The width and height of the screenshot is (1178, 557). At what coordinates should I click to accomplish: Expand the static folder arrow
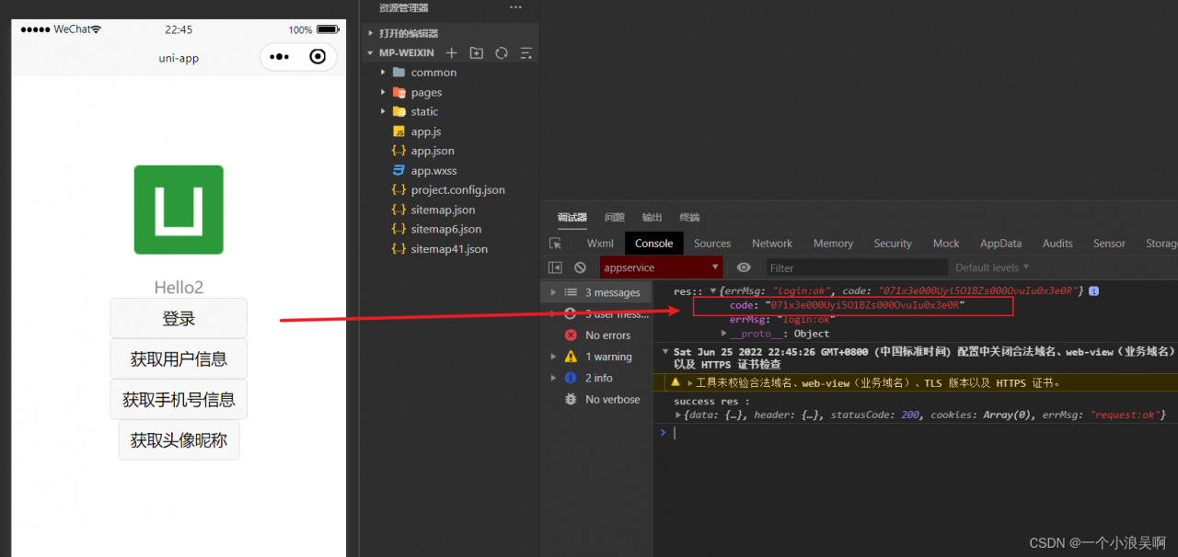[383, 112]
